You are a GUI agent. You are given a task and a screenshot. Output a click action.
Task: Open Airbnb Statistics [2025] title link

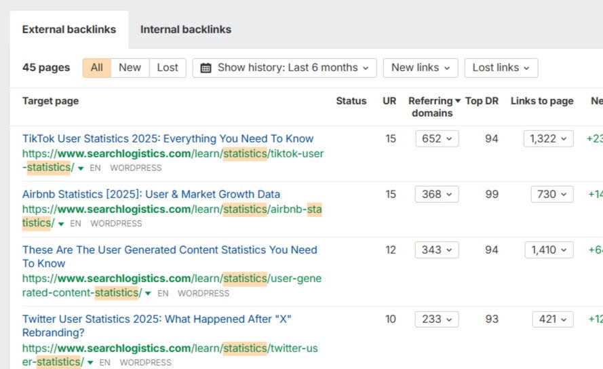[x=151, y=194]
